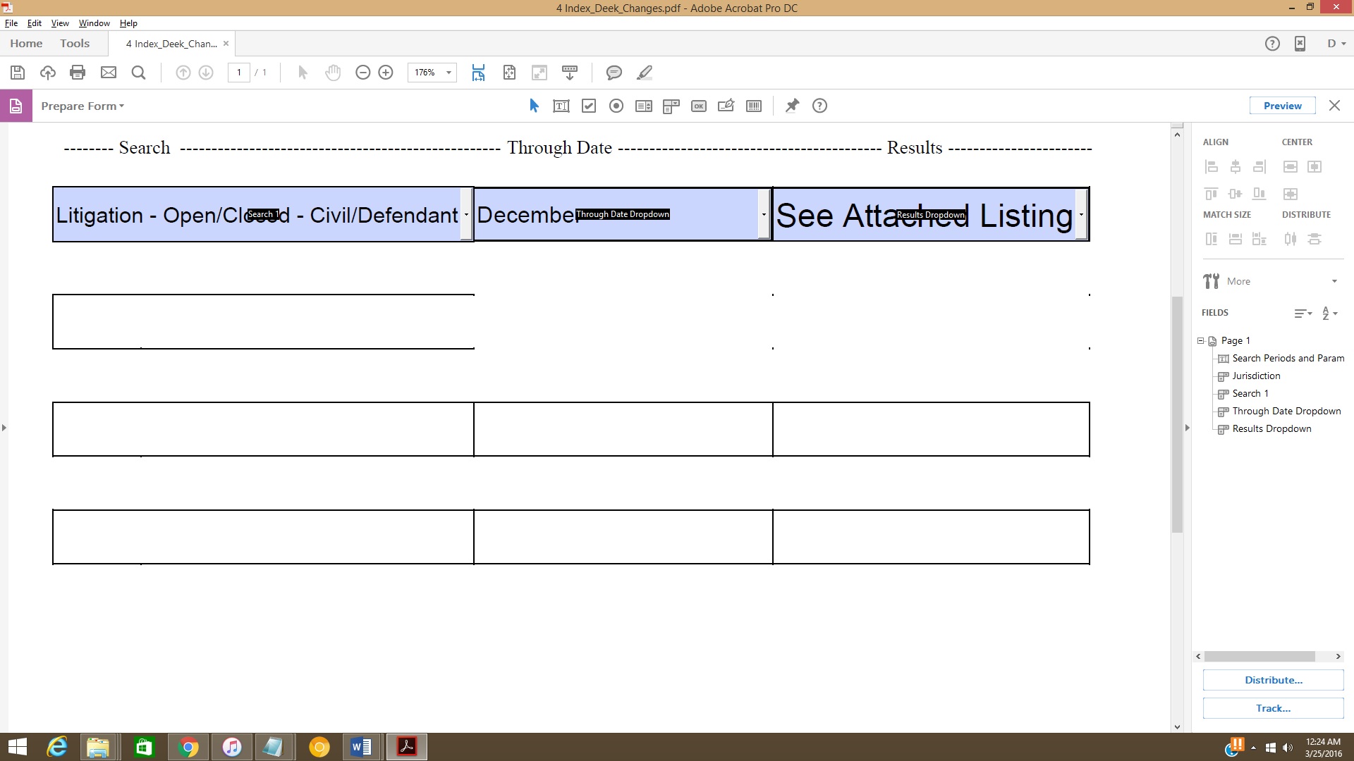Add a comment with speech bubble icon
The width and height of the screenshot is (1354, 761).
(x=614, y=73)
